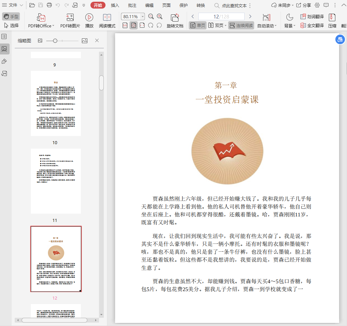Click 旋转文档 rotate document
This screenshot has width=347, height=326.
pos(175,21)
